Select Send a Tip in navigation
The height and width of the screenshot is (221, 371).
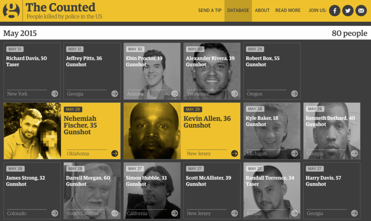(x=210, y=10)
